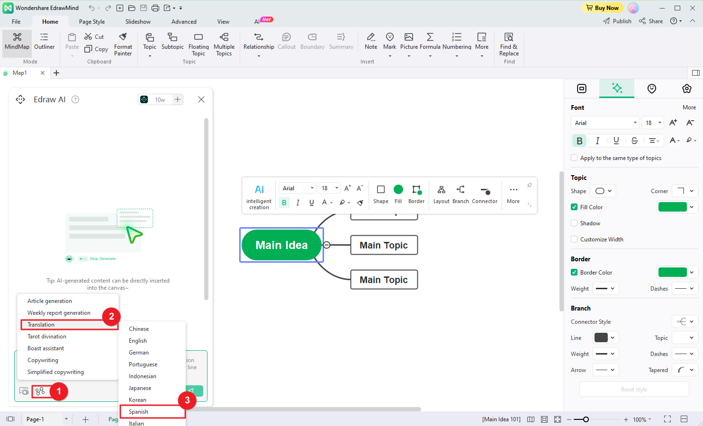This screenshot has height=426, width=703.
Task: Open Numbering options
Action: 457,44
